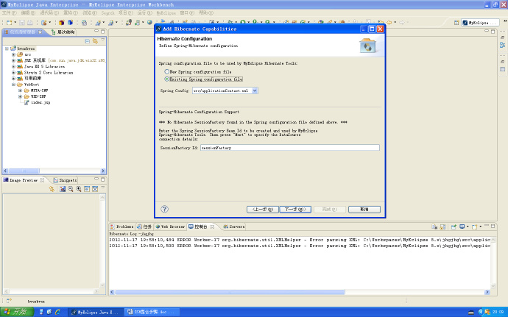The height and width of the screenshot is (317, 508).
Task: Click the SessionFactory Id input field
Action: tap(289, 148)
